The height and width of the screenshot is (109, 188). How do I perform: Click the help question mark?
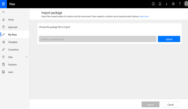(180, 4)
